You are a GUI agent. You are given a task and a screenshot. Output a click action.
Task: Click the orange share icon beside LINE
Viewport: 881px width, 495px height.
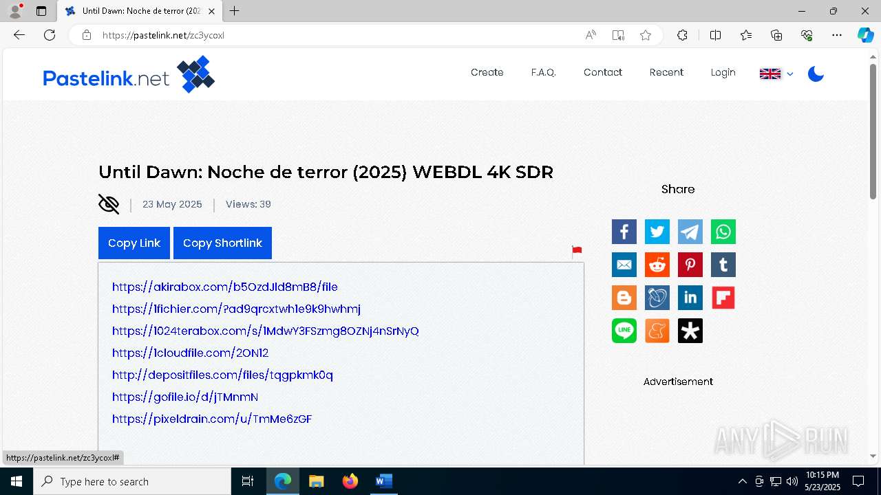click(657, 331)
